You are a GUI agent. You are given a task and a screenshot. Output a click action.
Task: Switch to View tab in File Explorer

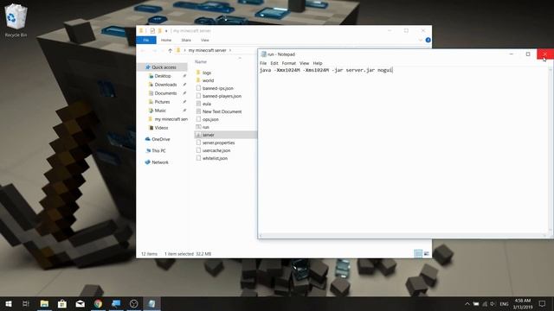coord(205,41)
